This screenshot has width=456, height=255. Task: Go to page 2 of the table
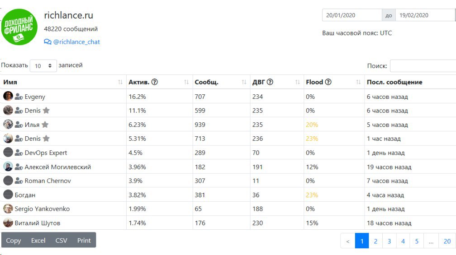coord(375,241)
